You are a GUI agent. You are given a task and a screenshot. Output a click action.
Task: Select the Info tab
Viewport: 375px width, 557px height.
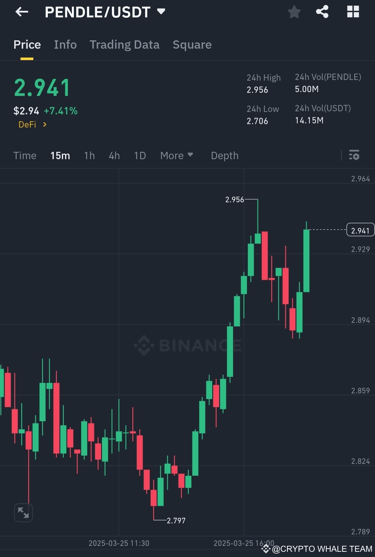click(x=65, y=44)
